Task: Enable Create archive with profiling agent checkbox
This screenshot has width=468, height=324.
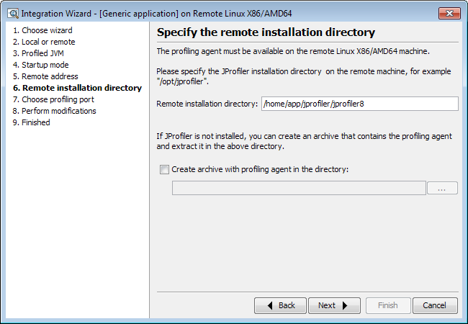Action: point(164,169)
